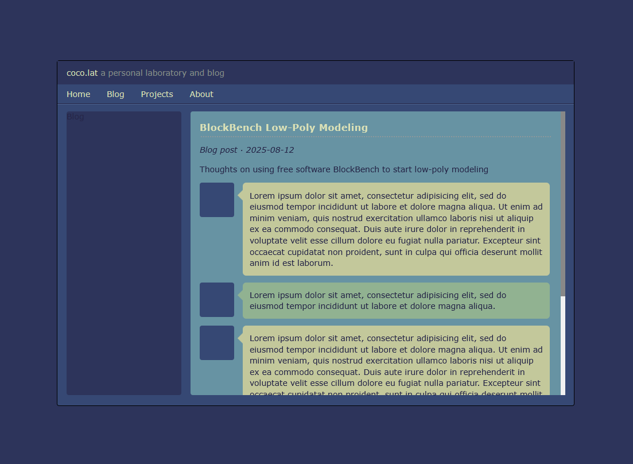Open the Projects nav item
633x464 pixels.
click(157, 94)
